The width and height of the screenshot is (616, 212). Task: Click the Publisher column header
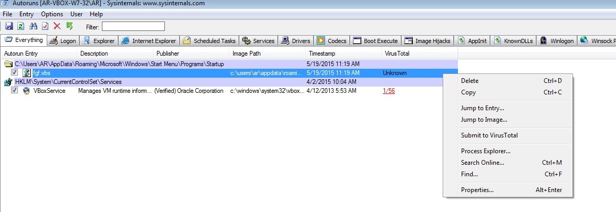tap(191, 54)
